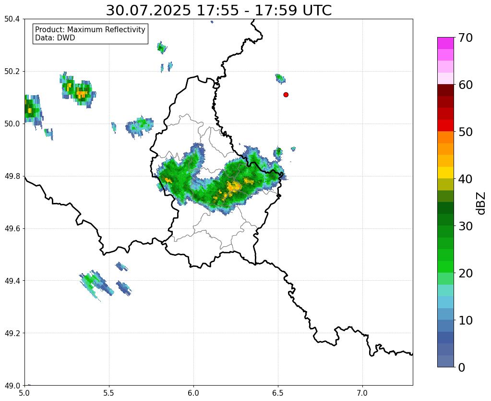Click the 10 tick on the colorbar
The image size is (491, 401).
pos(465,320)
